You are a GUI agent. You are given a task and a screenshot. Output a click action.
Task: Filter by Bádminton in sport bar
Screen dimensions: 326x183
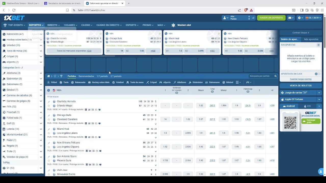coord(196,82)
